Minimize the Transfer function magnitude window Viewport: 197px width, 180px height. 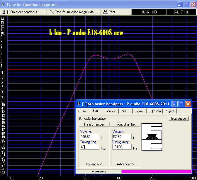pos(179,5)
